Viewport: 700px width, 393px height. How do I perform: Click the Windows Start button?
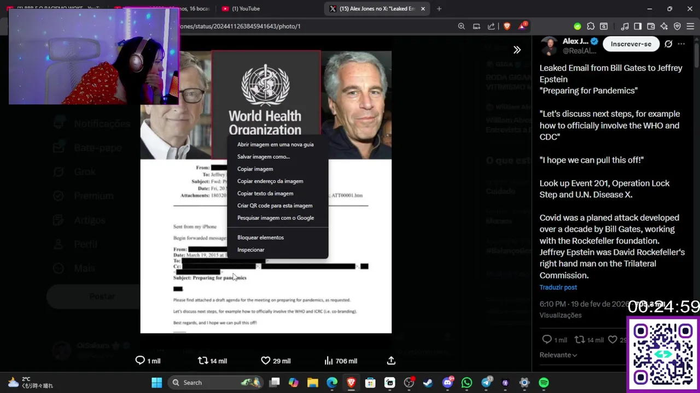(x=157, y=383)
